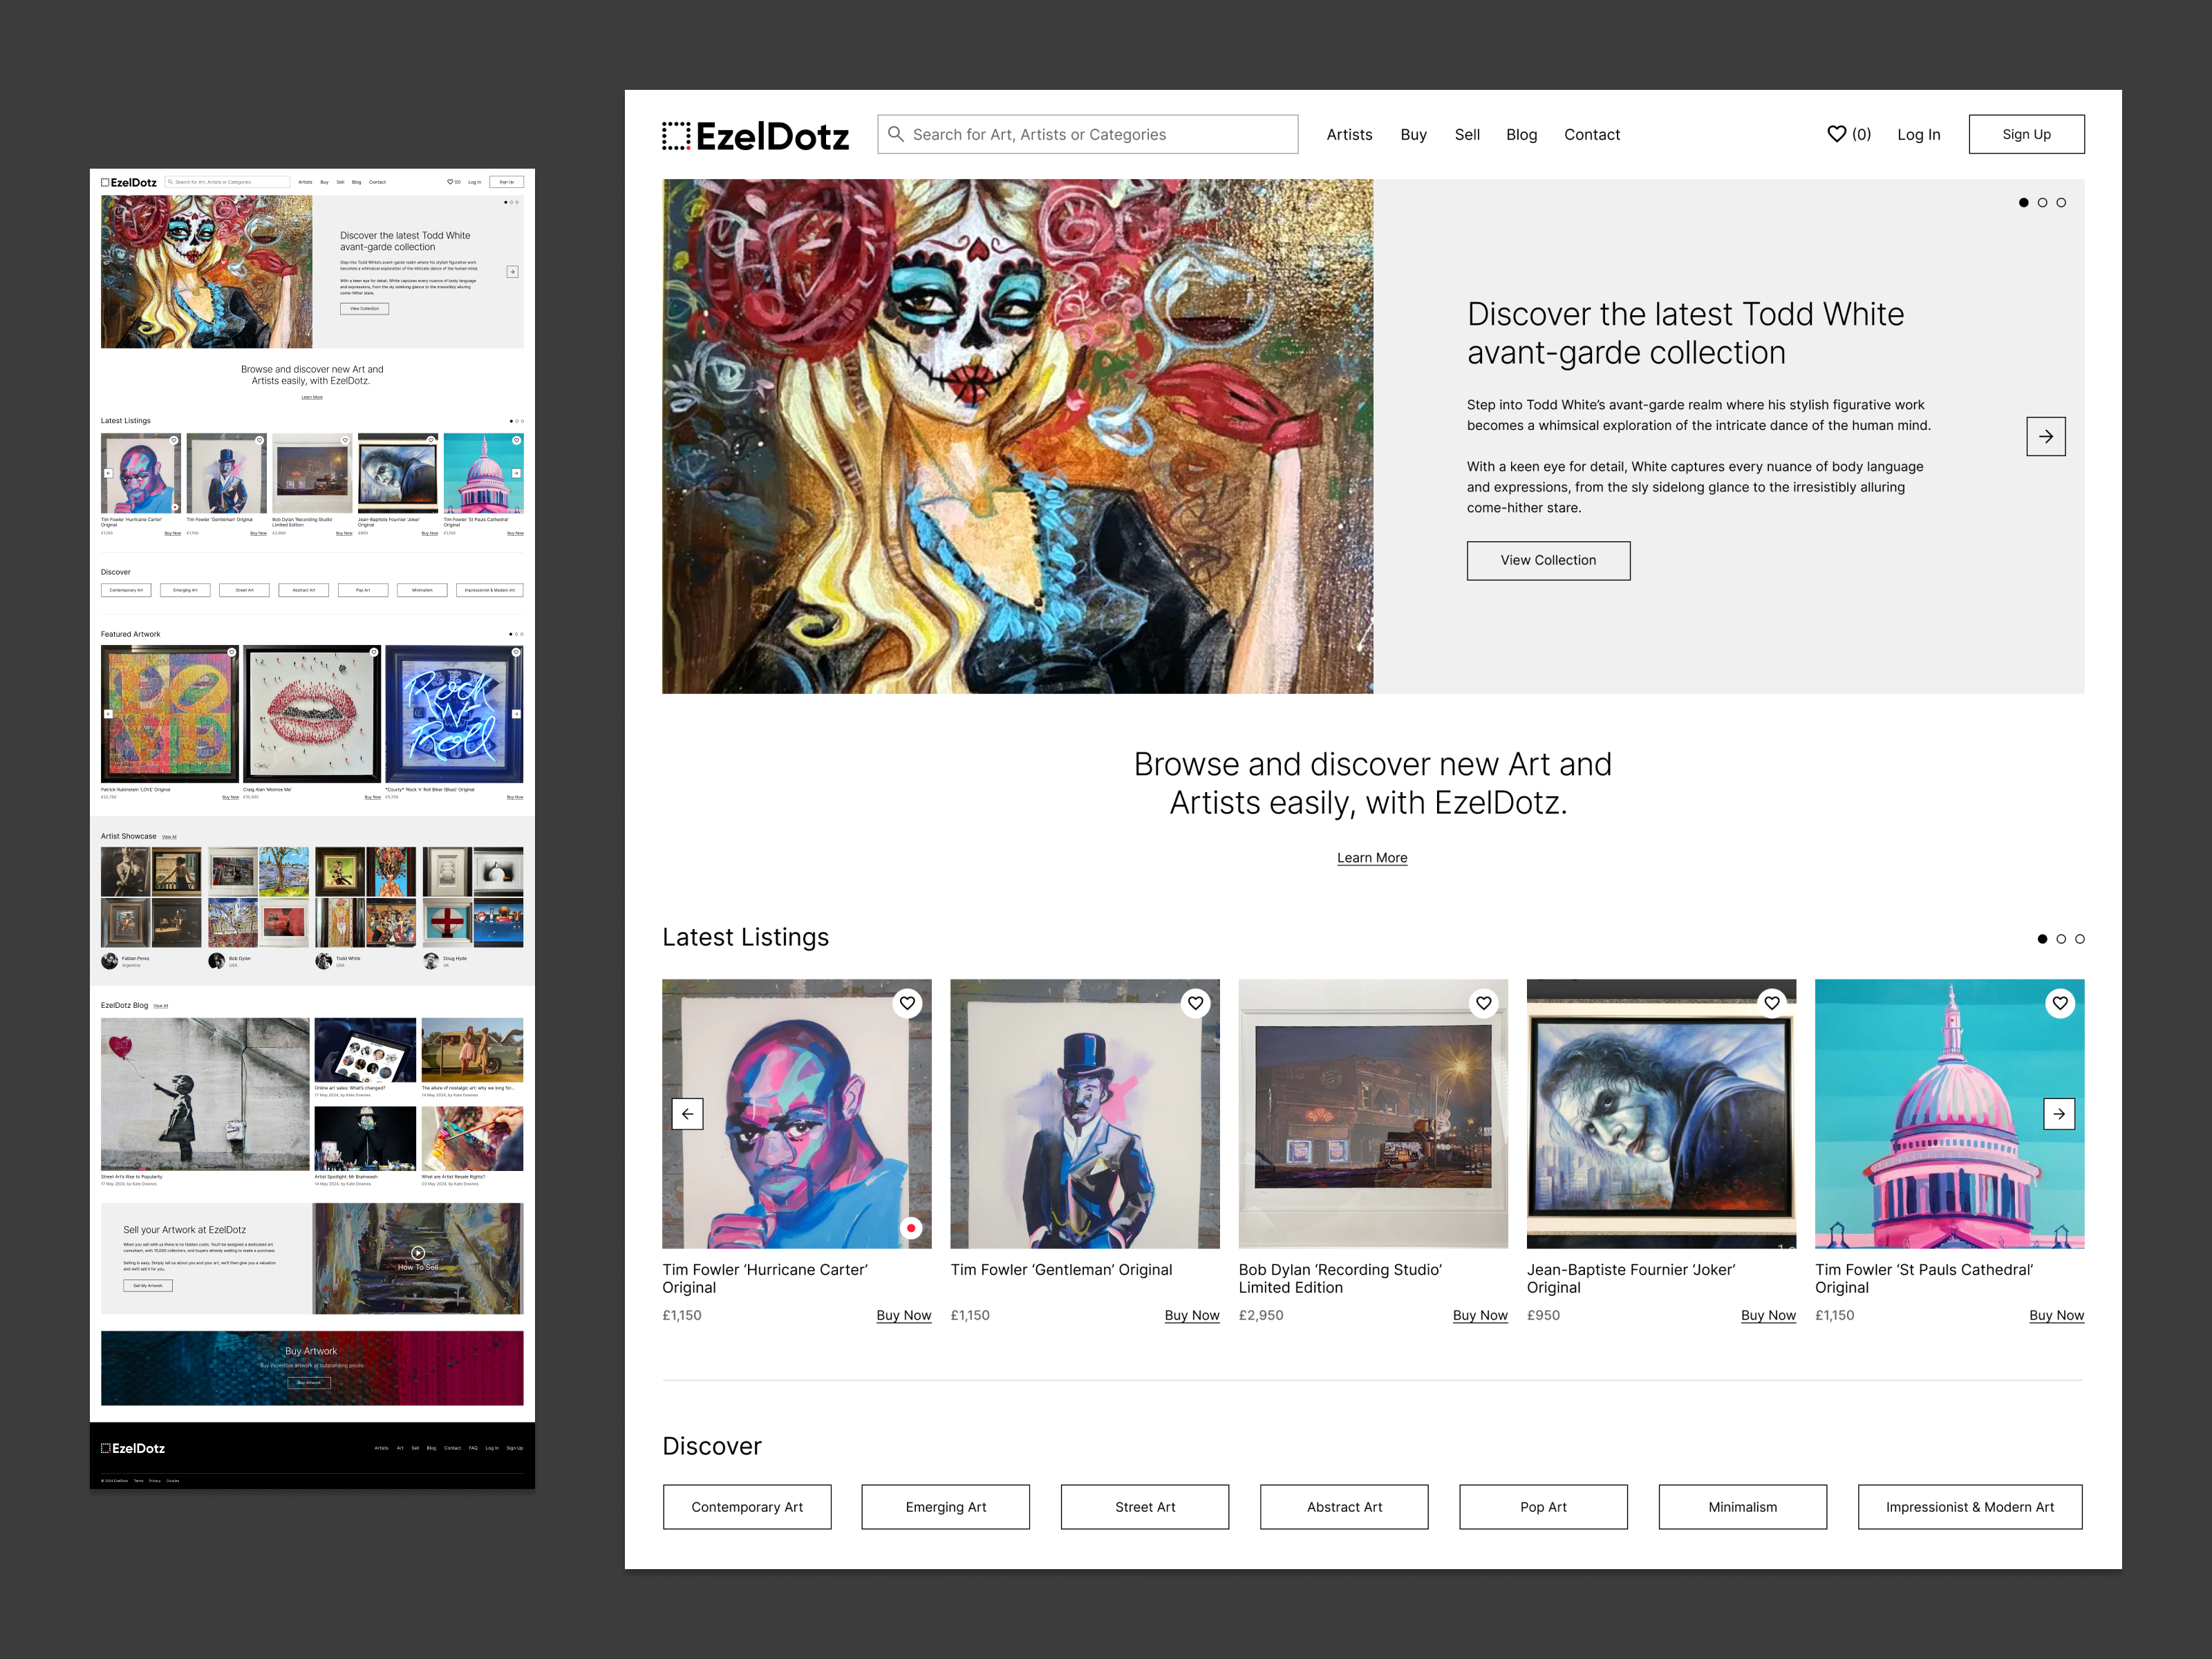Click the search magnifier icon

click(x=896, y=134)
